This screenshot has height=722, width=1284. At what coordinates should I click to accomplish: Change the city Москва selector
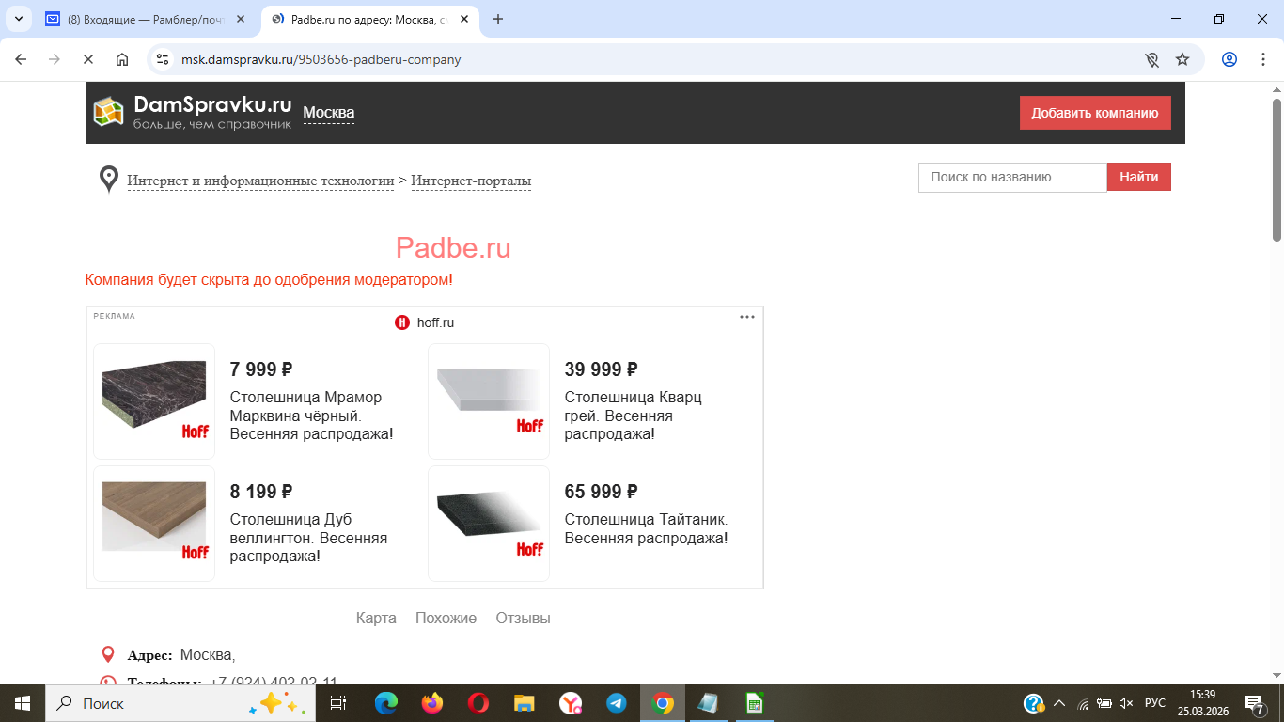click(328, 113)
